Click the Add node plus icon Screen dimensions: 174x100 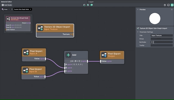coord(68,55)
